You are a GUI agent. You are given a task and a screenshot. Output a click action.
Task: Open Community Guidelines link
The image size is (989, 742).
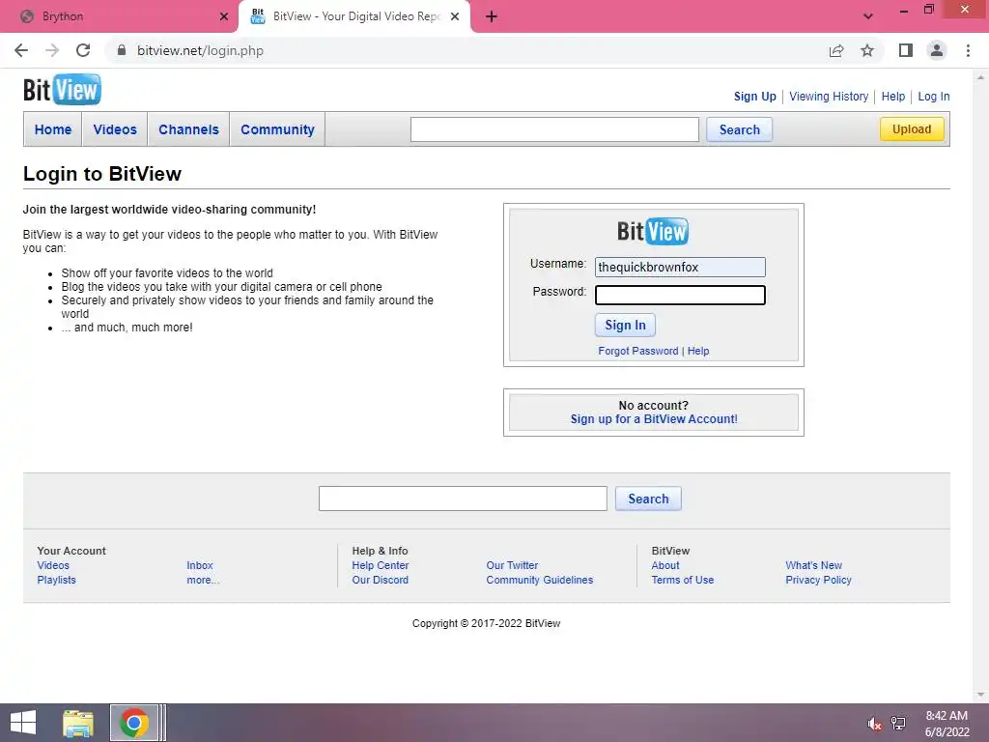pyautogui.click(x=540, y=580)
